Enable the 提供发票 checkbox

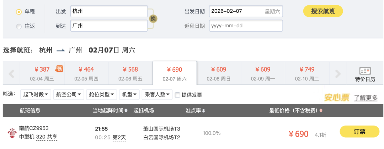[177, 95]
